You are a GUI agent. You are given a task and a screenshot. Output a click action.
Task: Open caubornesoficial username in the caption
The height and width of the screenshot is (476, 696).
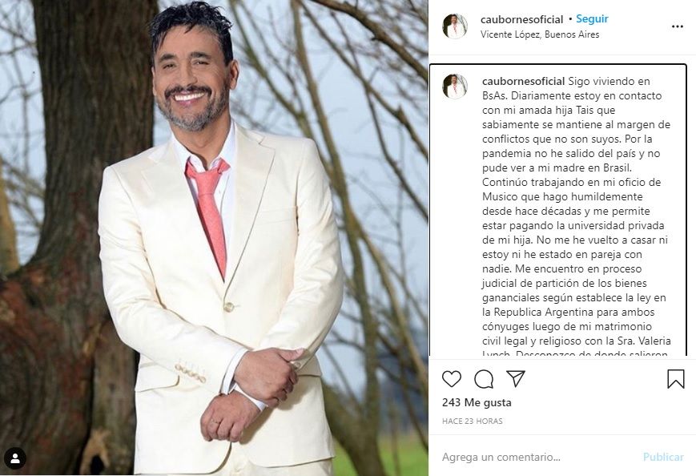coord(523,81)
